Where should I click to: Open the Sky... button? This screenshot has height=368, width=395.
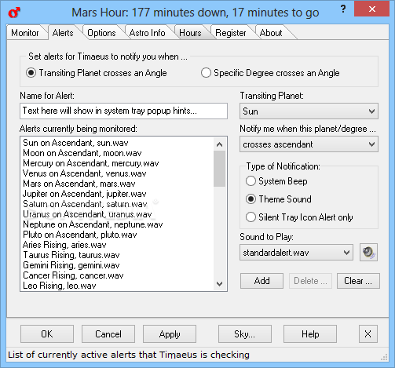[x=245, y=334]
